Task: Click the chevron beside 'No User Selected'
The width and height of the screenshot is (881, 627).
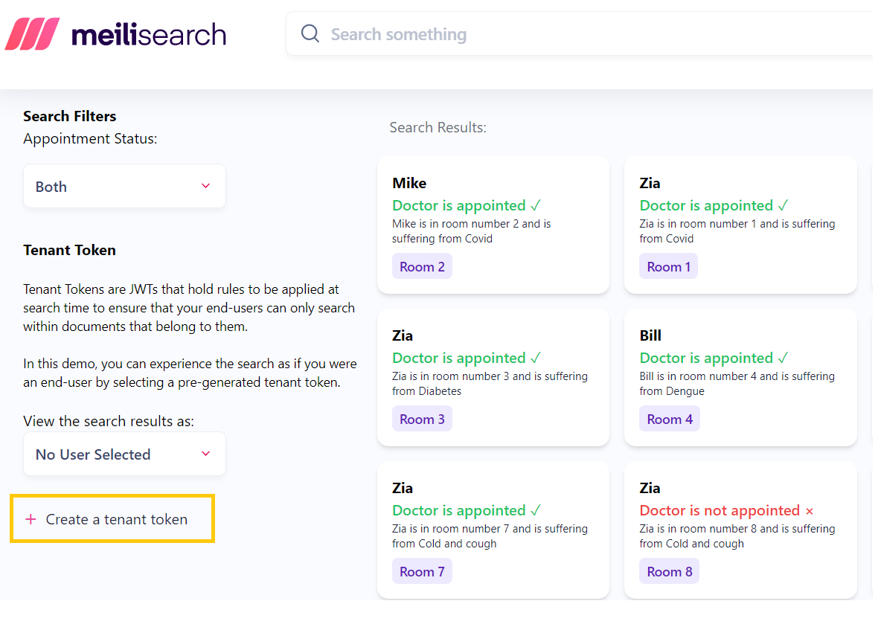Action: (x=206, y=454)
